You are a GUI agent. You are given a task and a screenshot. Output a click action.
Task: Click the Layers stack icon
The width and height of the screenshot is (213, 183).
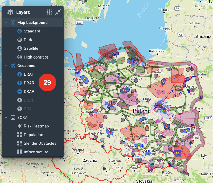pos(10,12)
